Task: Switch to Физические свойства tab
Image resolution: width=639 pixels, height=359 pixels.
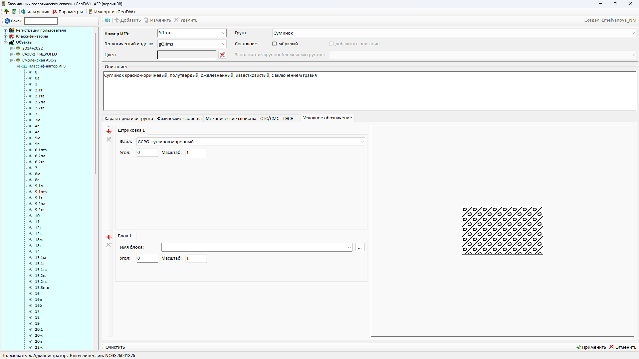Action: (179, 119)
